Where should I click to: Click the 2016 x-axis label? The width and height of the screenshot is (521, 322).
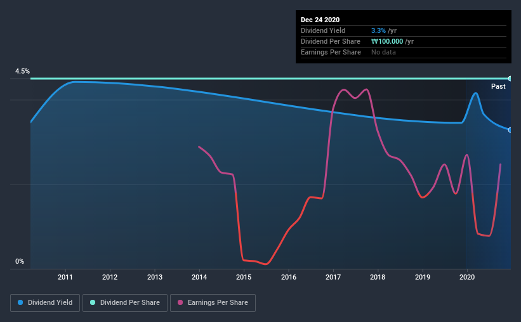[x=289, y=277]
